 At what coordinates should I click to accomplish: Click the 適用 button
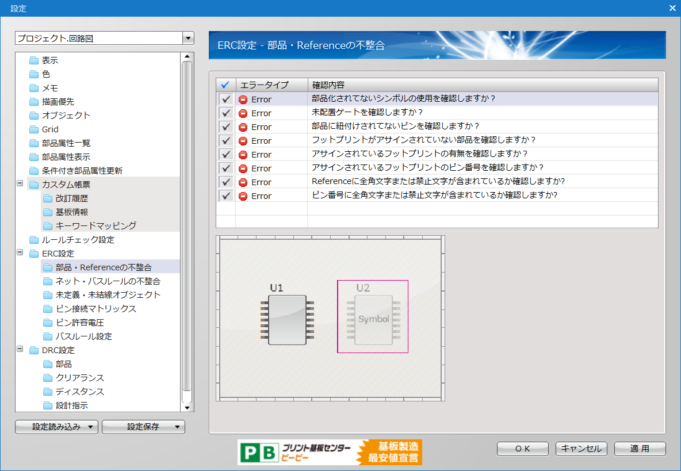point(640,449)
